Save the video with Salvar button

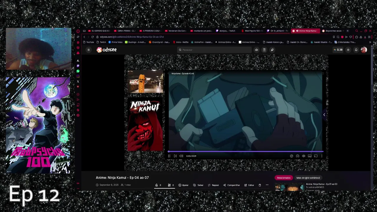point(198,185)
